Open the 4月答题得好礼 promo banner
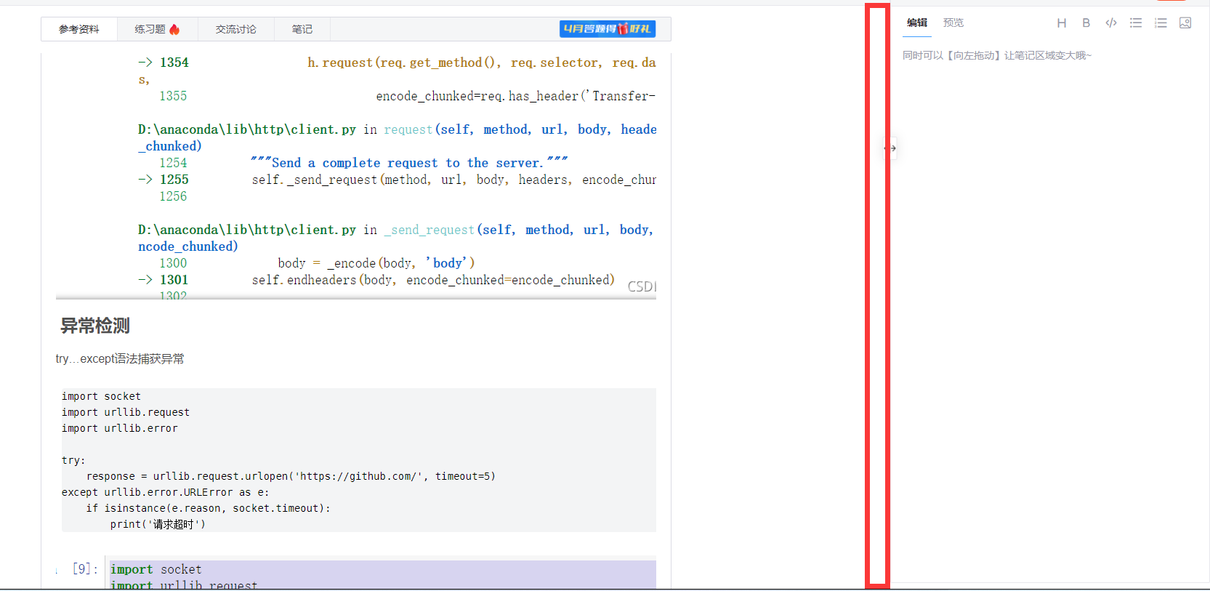The height and width of the screenshot is (591, 1210). tap(608, 29)
